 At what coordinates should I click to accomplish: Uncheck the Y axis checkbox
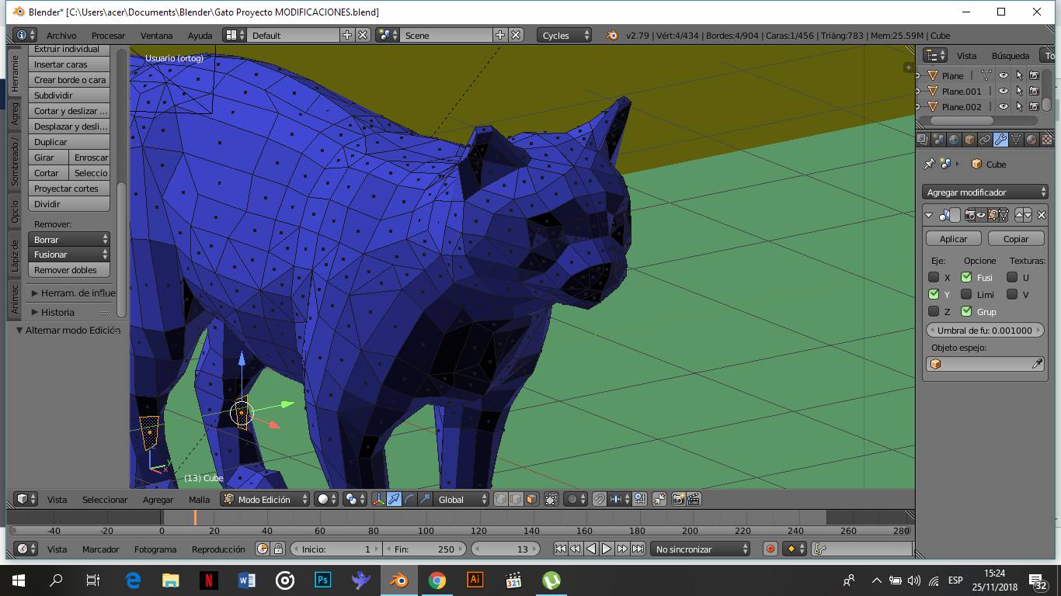pos(934,294)
